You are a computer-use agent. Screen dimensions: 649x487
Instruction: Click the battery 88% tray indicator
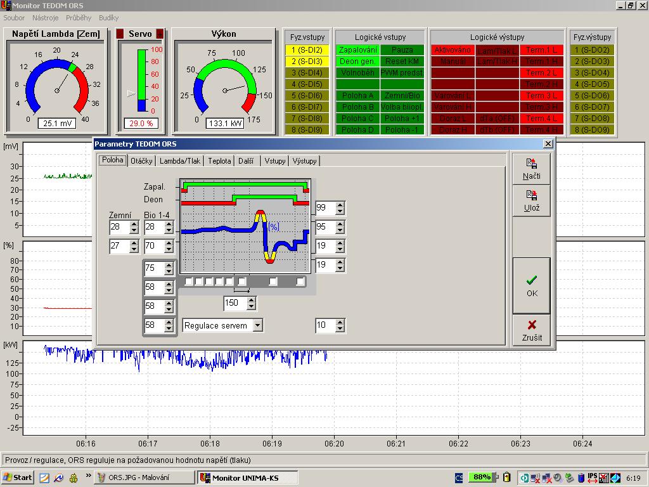(x=482, y=477)
